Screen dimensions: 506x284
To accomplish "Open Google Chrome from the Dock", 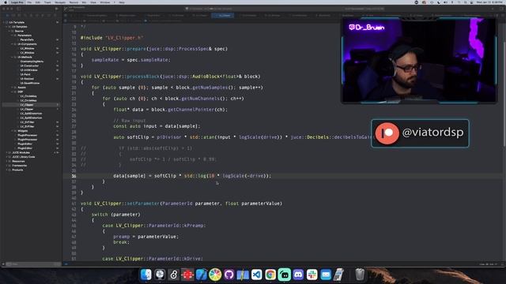I will pos(270,275).
